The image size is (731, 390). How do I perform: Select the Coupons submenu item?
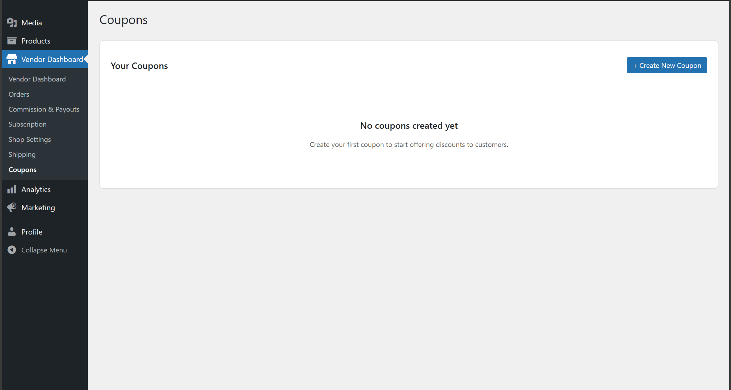[23, 170]
